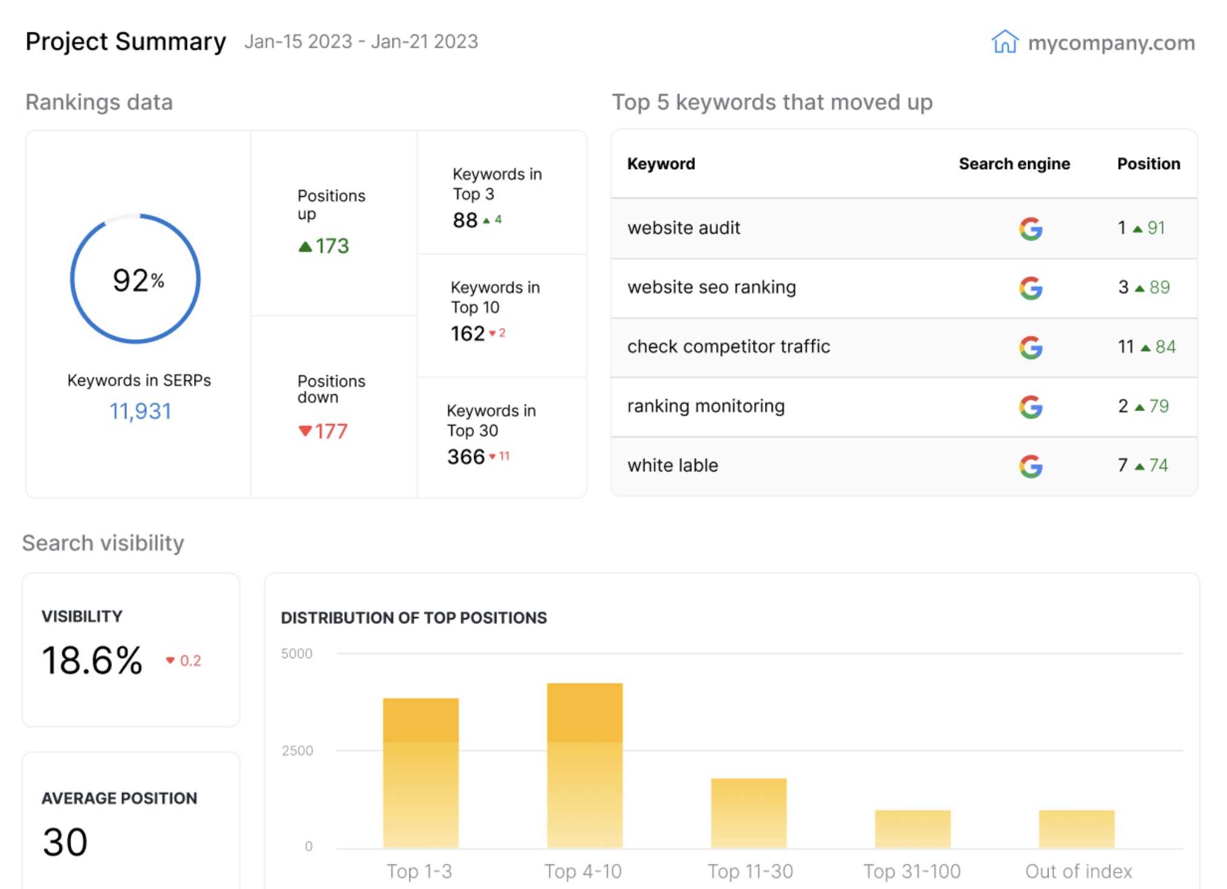Click the Google icon beside "website audit"

point(1032,228)
